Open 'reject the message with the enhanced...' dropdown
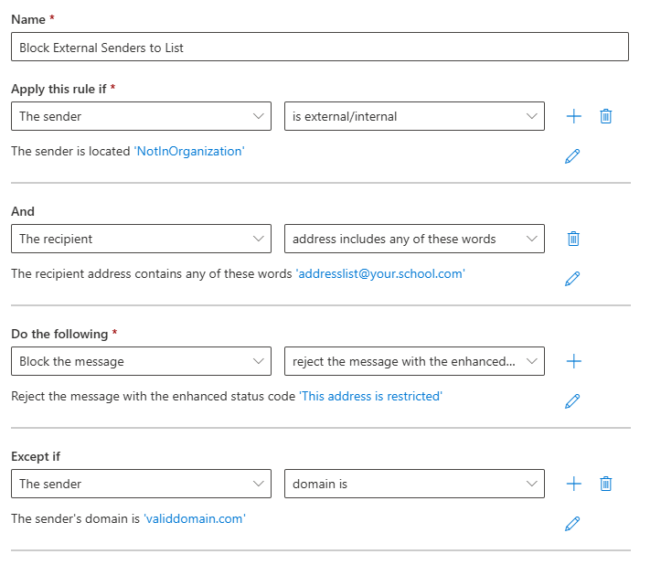This screenshot has width=661, height=565. pyautogui.click(x=414, y=361)
